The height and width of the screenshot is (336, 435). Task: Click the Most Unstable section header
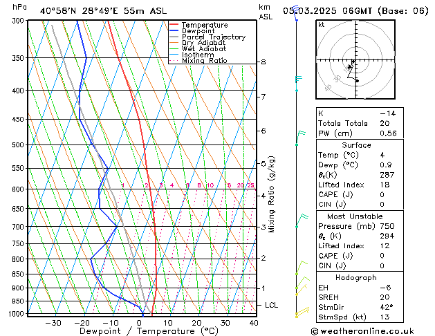point(357,216)
